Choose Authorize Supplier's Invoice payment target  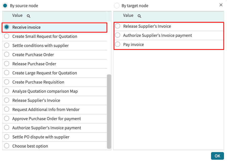118,35
